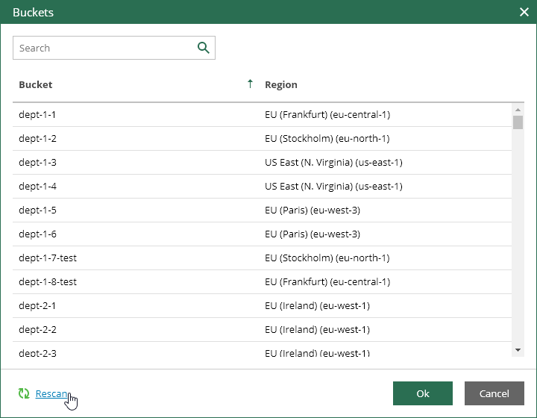Click Region cell for dept-1-7-test (Stockholm)
Screen dimensions: 537x418
327,258
